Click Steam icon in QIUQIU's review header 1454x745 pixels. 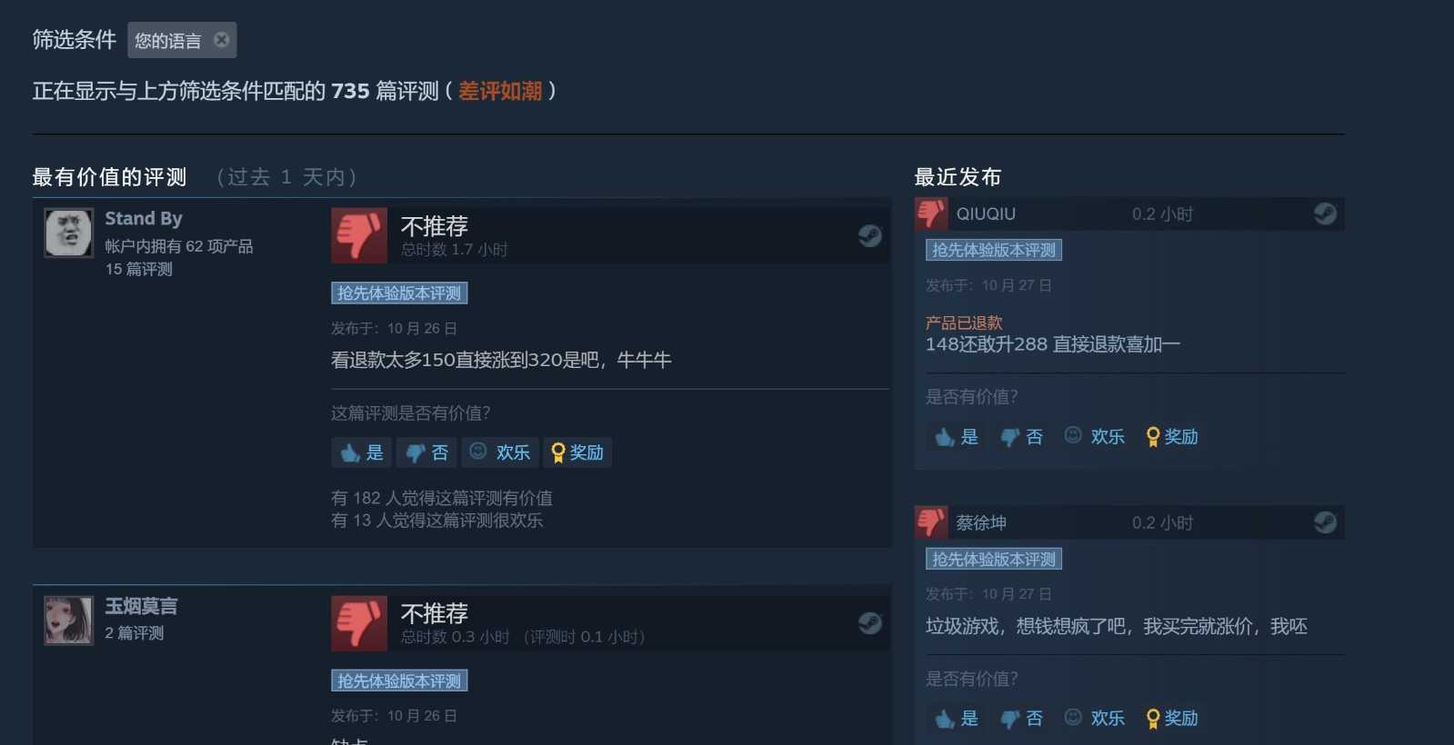click(x=1325, y=214)
